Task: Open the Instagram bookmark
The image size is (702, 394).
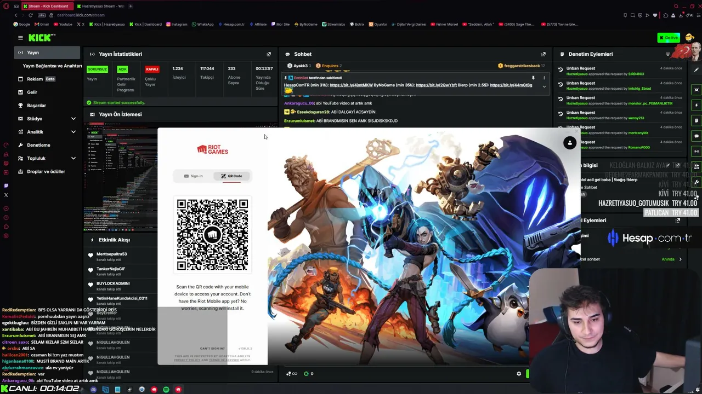Action: (x=177, y=24)
